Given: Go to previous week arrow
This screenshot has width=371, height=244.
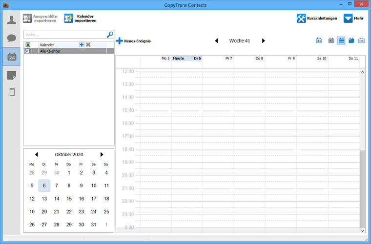Looking at the screenshot, I should point(216,41).
